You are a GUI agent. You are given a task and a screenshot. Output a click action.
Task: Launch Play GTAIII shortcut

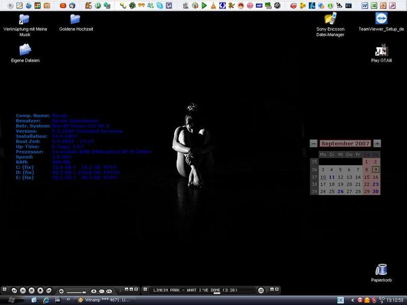click(381, 50)
